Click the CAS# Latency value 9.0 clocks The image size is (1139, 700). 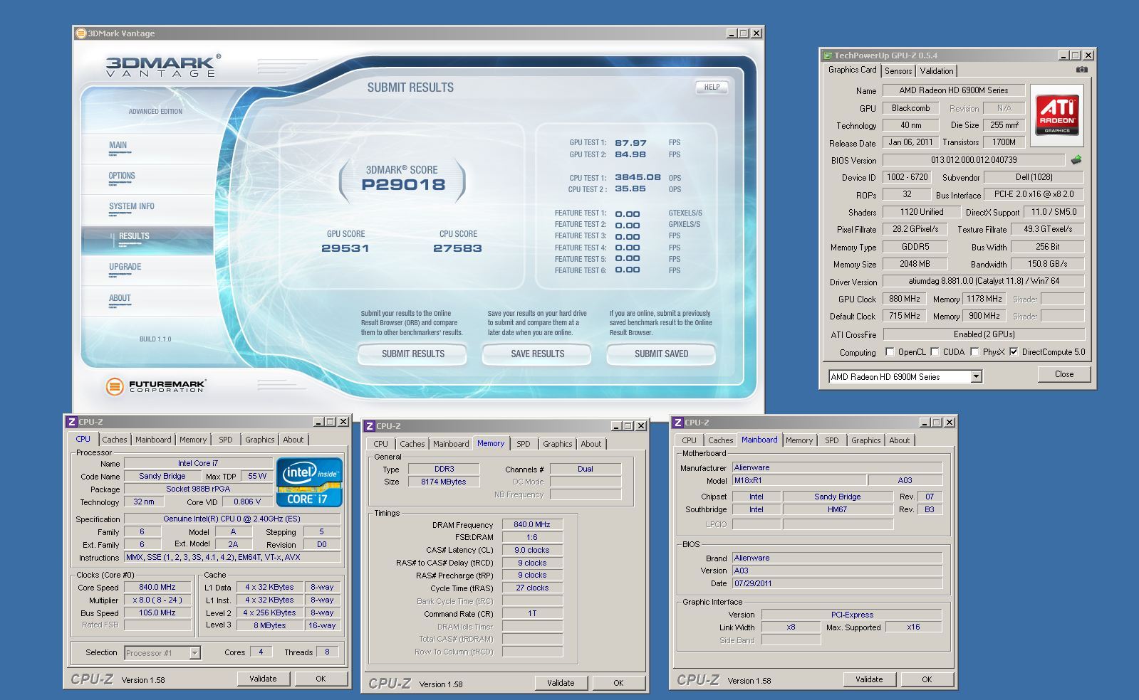click(532, 550)
